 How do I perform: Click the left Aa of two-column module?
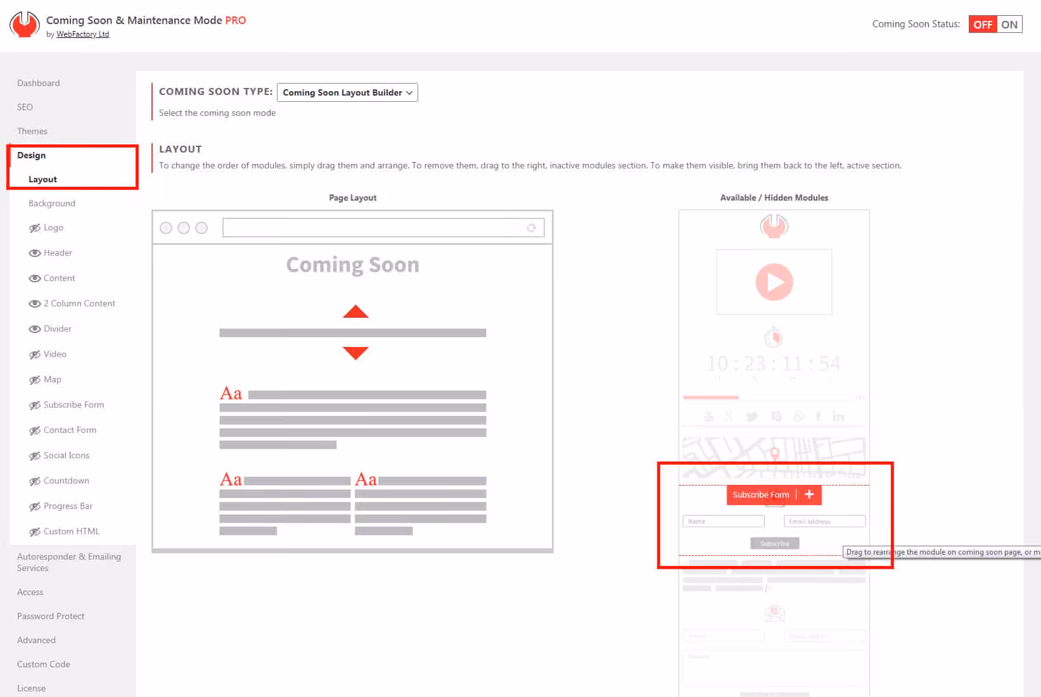point(231,480)
